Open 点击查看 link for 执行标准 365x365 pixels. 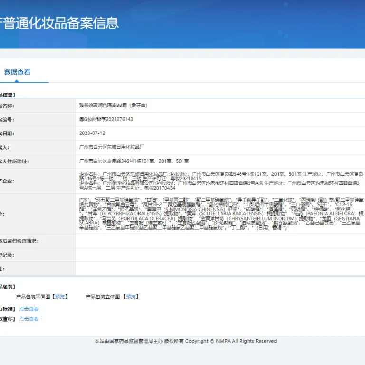29,309
